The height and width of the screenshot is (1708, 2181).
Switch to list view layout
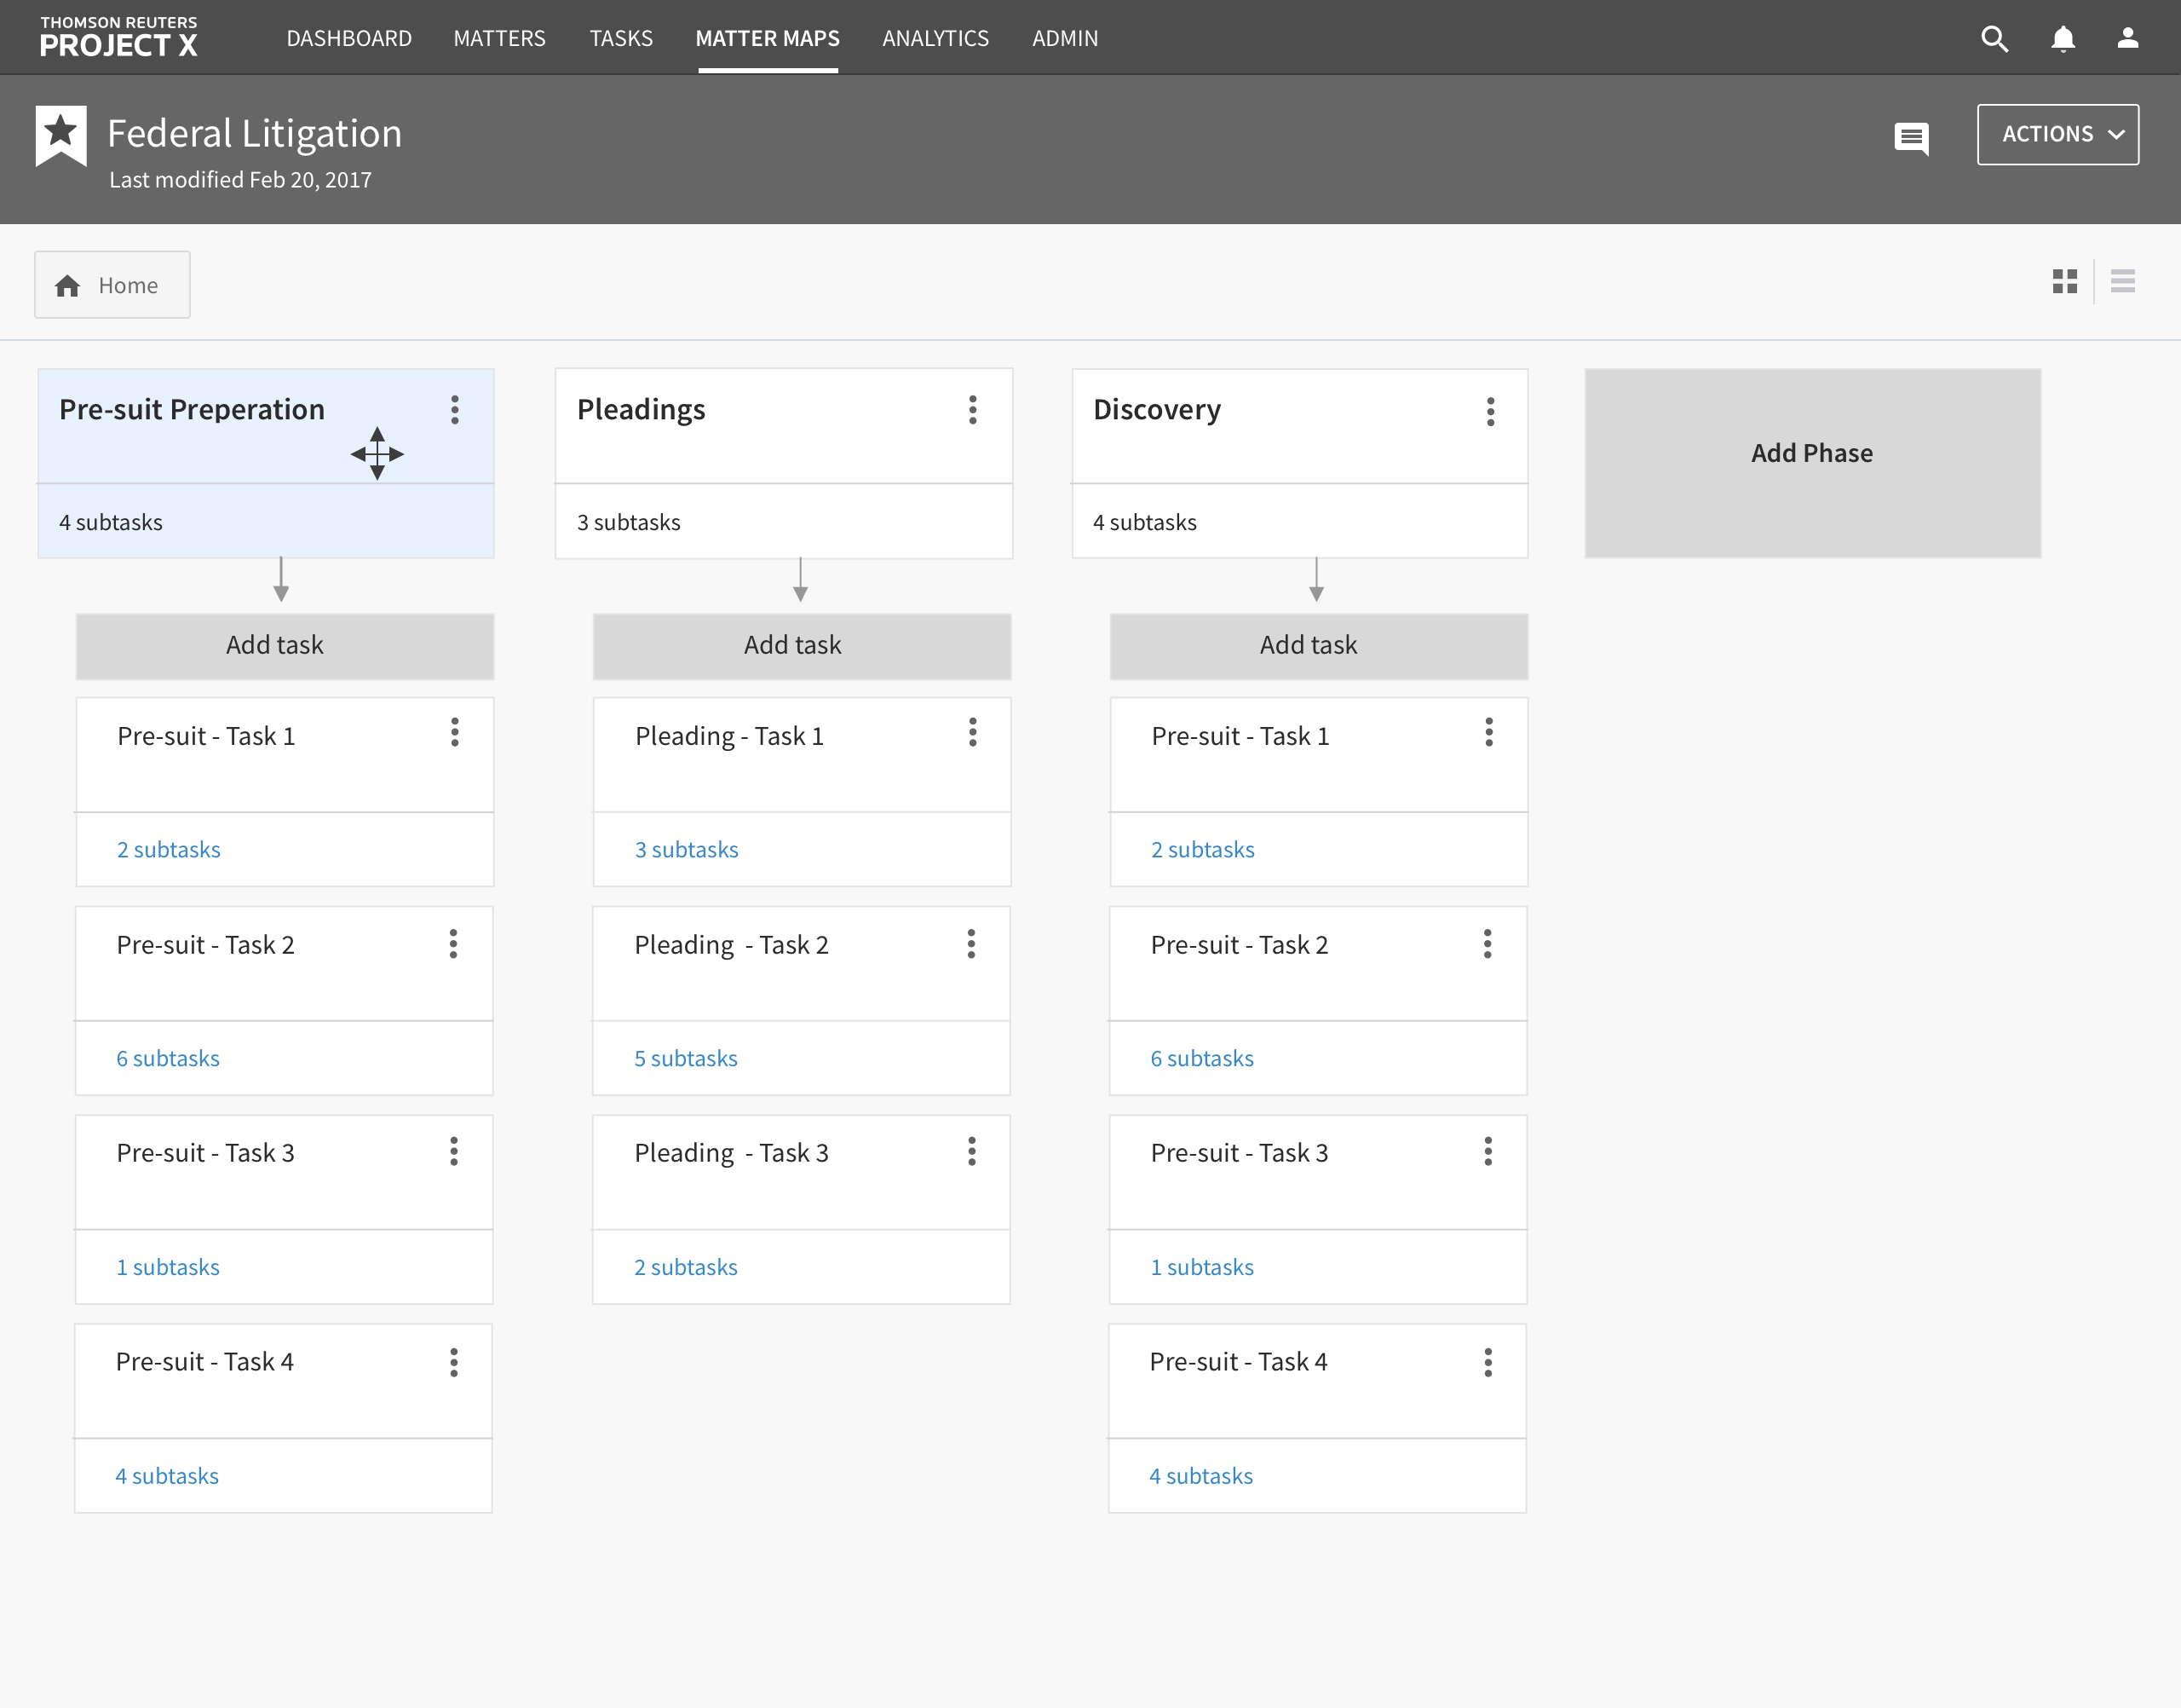pos(2122,281)
